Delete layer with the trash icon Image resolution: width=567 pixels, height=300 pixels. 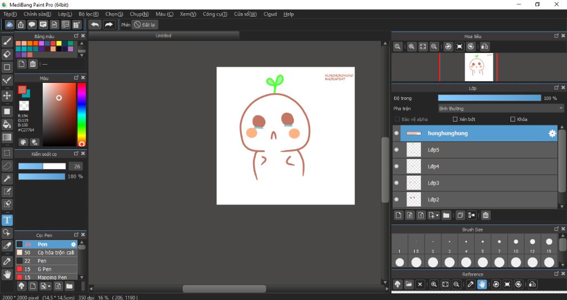[486, 215]
